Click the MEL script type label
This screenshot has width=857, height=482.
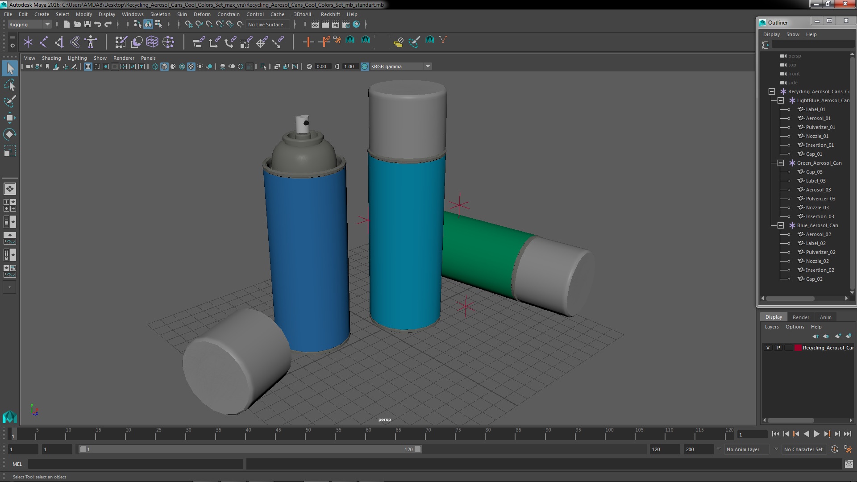[x=17, y=464]
